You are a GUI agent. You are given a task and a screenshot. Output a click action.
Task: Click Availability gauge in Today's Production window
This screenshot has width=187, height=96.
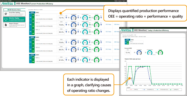(139, 53)
